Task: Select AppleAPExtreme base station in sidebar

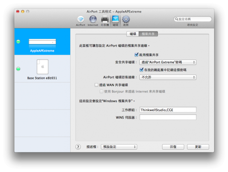Action: coord(42,42)
